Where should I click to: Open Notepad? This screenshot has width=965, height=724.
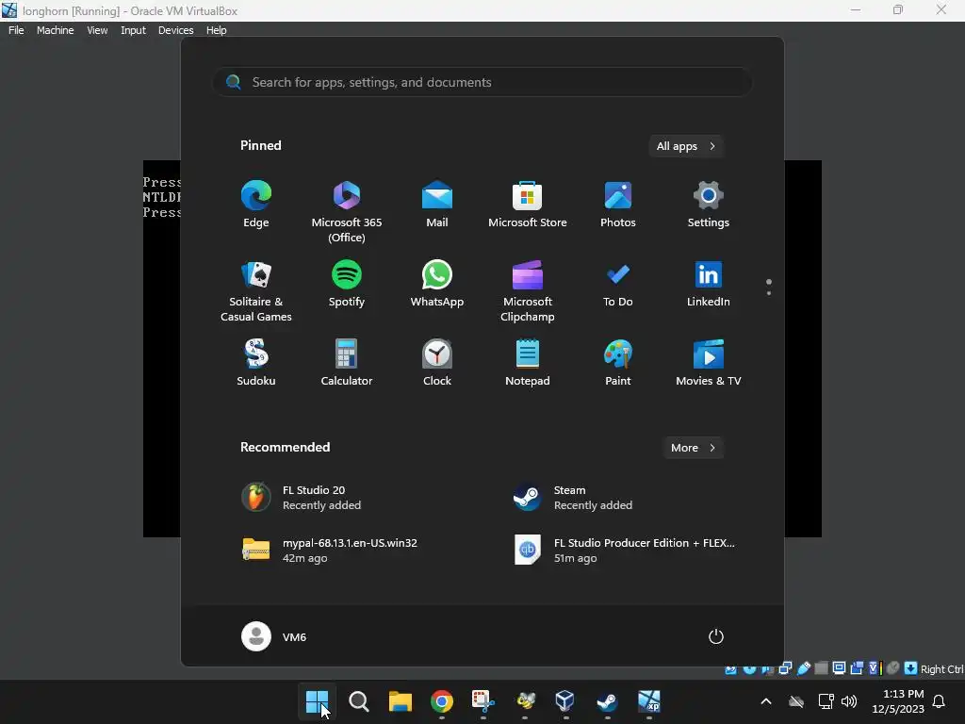point(528,363)
